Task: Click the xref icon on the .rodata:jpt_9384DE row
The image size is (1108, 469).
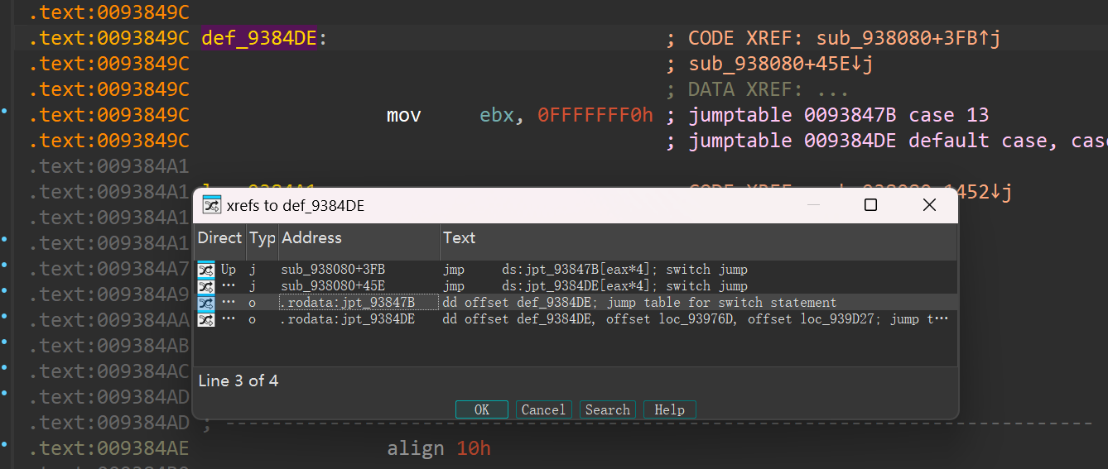Action: pos(206,319)
